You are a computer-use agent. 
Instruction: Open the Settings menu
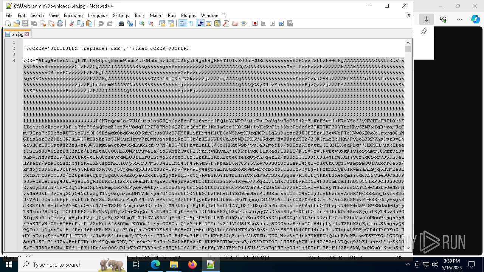click(121, 15)
